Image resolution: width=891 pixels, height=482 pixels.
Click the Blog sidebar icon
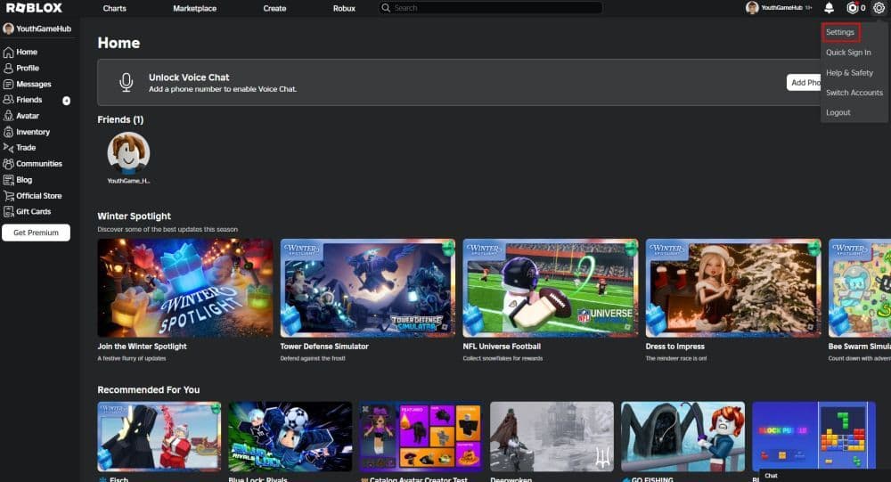(9, 180)
